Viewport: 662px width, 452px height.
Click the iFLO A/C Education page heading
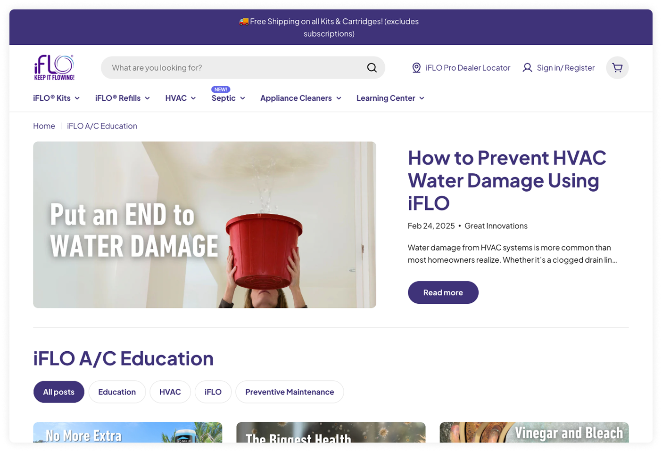pyautogui.click(x=124, y=358)
